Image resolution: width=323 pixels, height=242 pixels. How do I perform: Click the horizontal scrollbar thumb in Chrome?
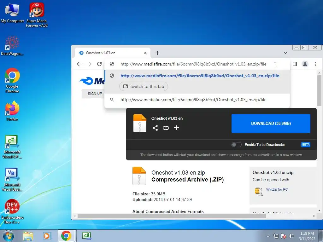(172, 216)
